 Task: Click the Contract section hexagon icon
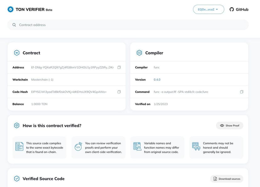tap(17, 53)
